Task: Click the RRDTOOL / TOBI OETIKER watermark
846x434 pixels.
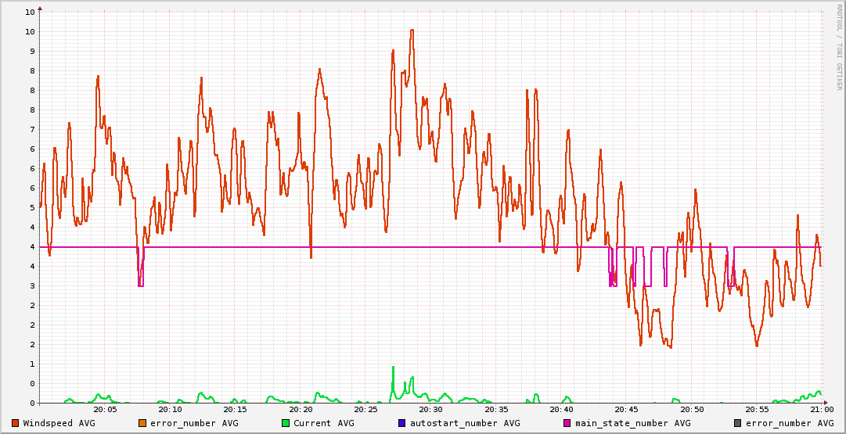Action: pos(839,47)
